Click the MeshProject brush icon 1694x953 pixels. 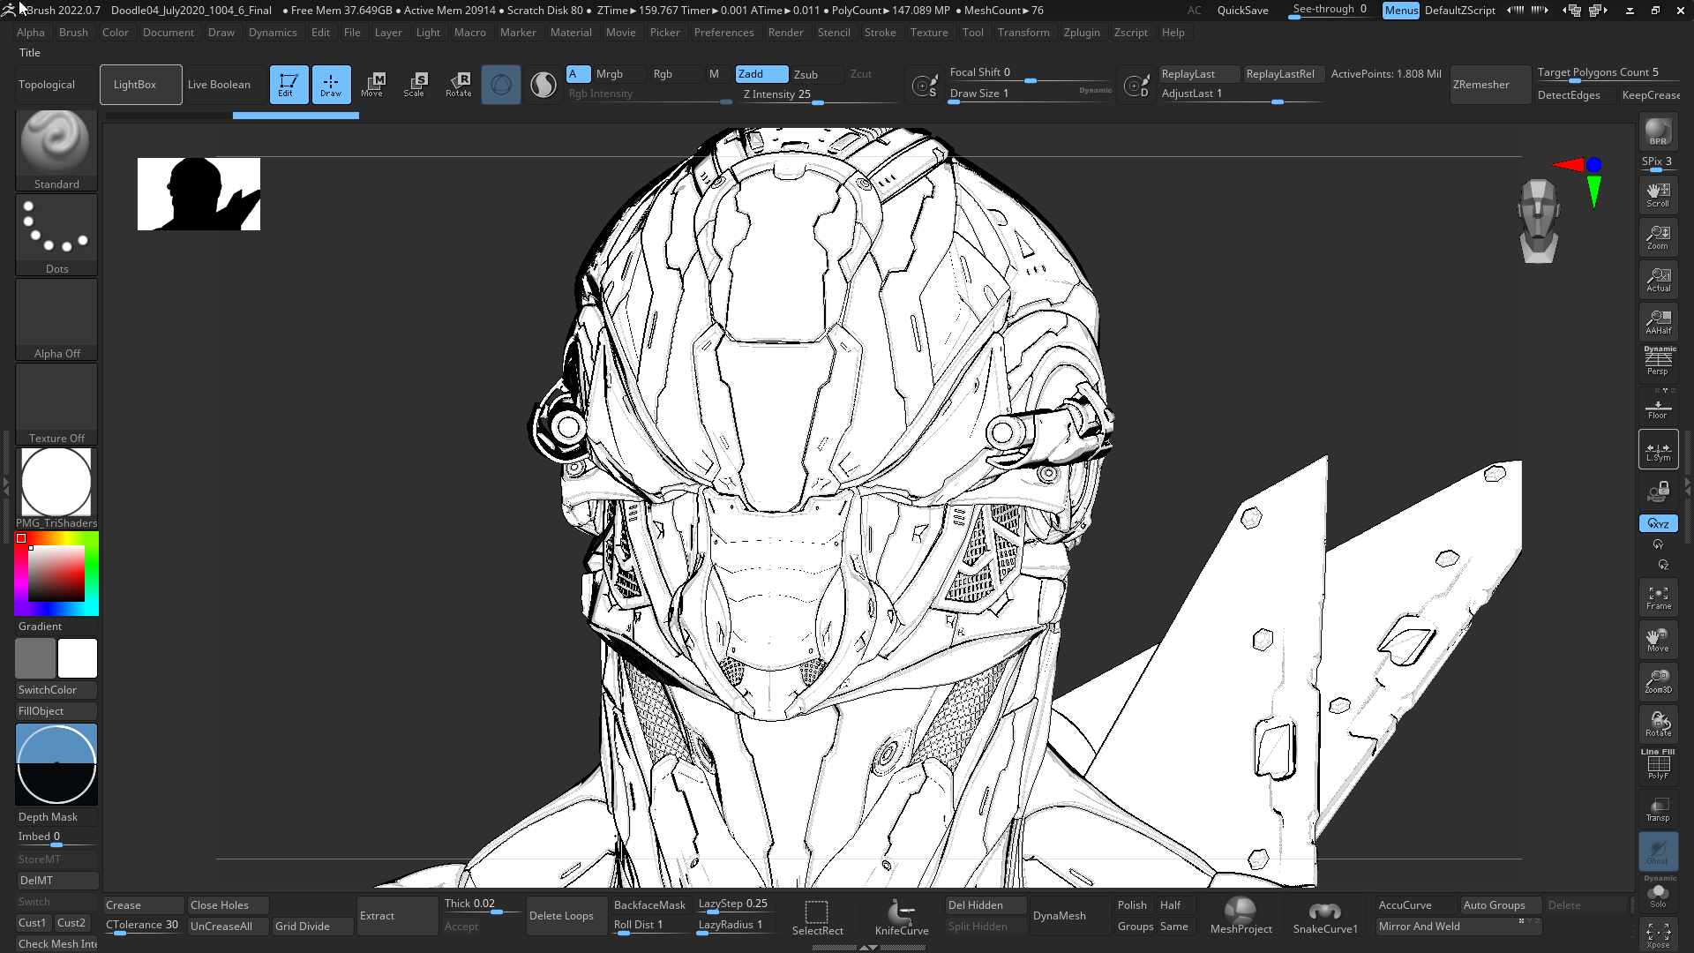[1241, 917]
